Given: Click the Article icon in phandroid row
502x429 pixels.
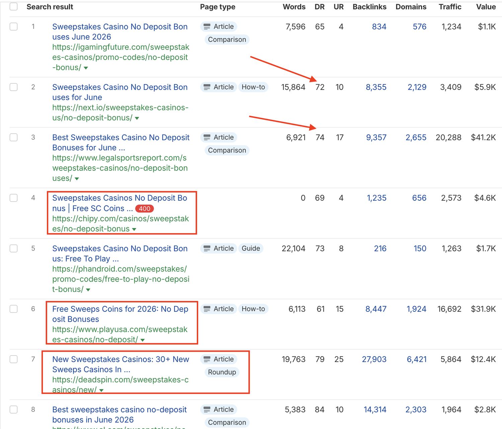Looking at the screenshot, I should tap(207, 248).
